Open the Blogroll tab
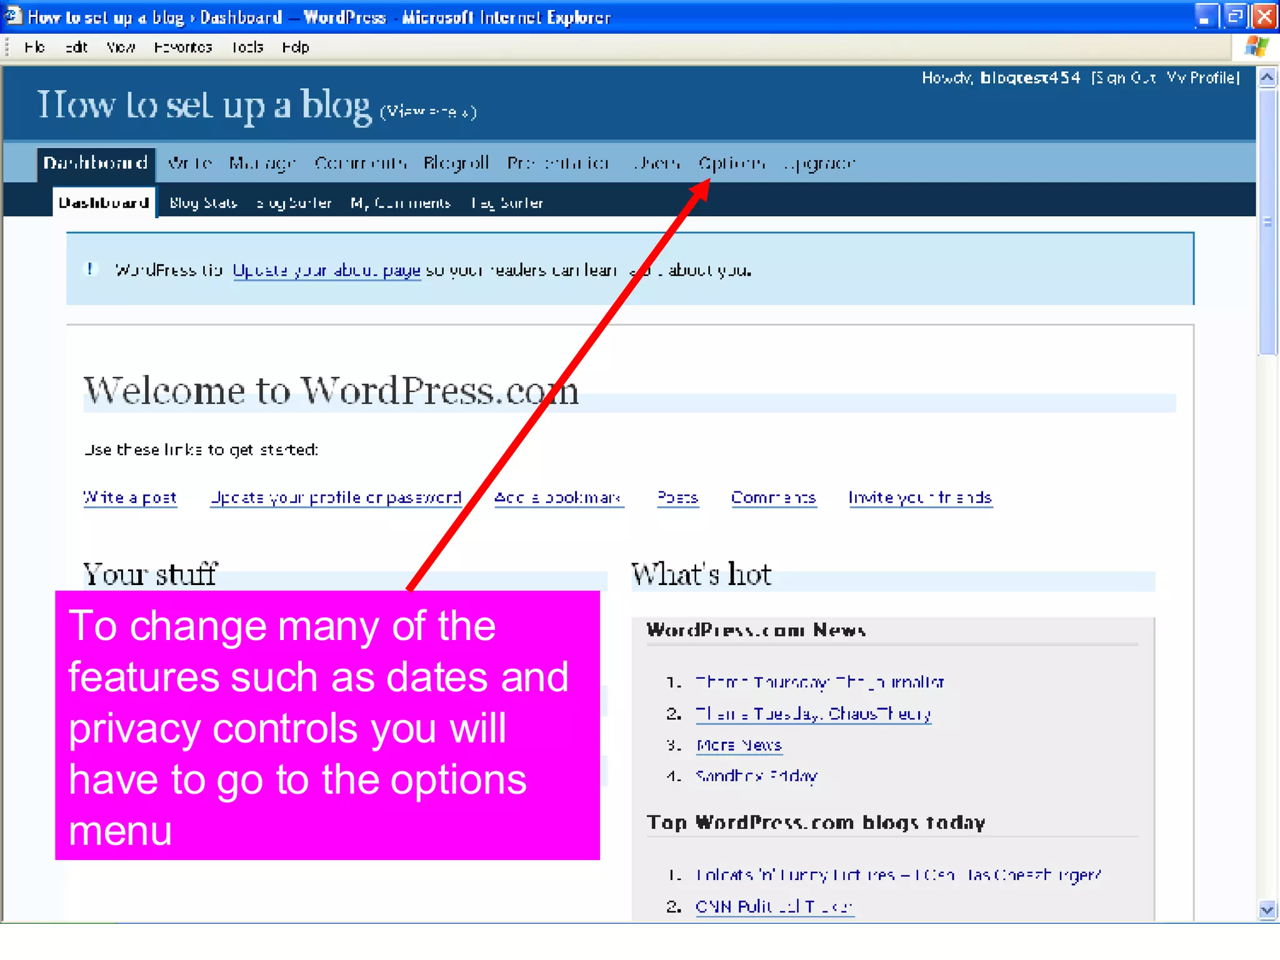Image resolution: width=1280 pixels, height=960 pixels. [x=456, y=163]
